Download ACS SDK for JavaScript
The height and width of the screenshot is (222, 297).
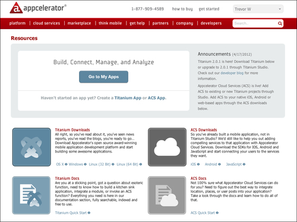tap(234, 164)
